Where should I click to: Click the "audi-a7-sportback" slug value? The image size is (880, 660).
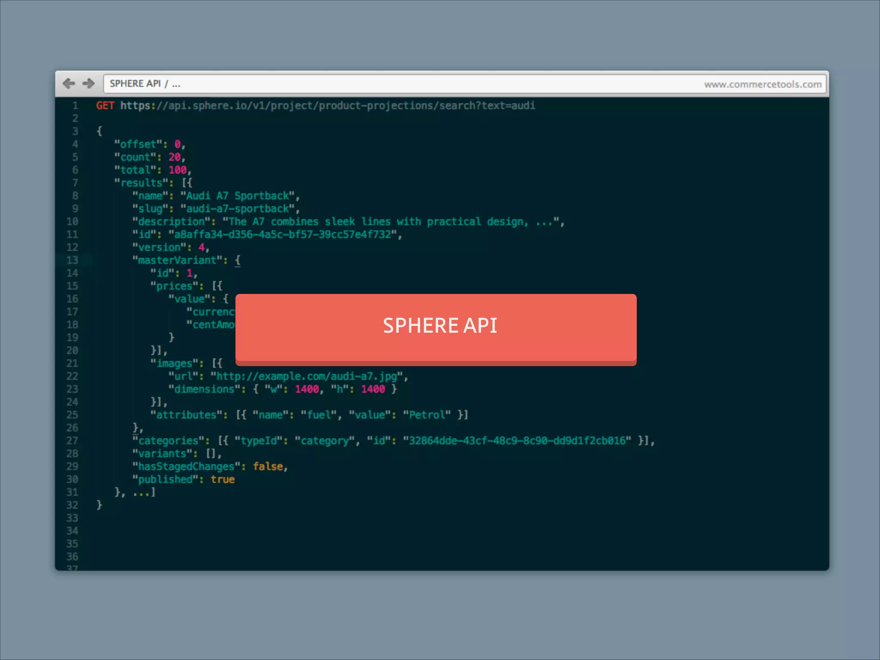237,208
